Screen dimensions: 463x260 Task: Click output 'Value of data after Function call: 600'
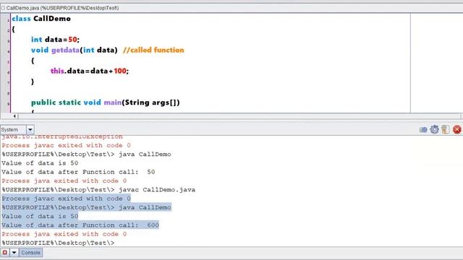tap(80, 225)
